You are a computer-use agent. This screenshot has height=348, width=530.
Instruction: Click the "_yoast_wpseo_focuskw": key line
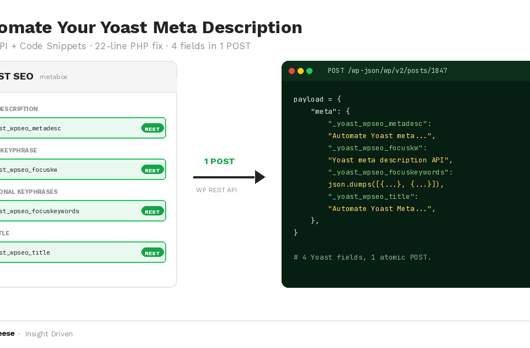(377, 148)
